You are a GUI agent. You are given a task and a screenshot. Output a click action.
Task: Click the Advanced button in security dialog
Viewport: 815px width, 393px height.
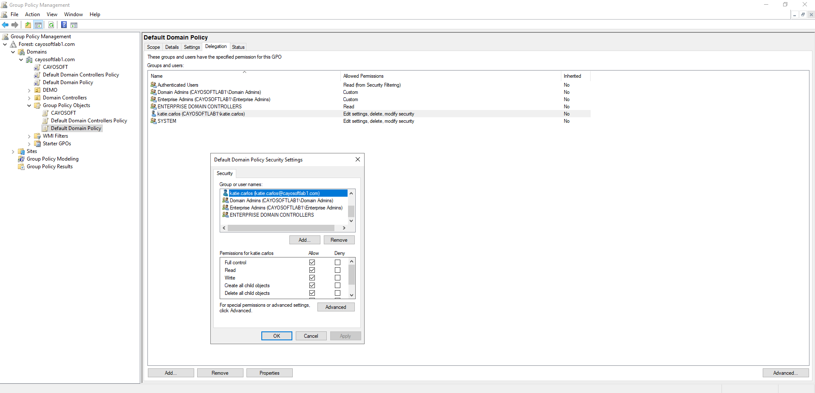tap(336, 307)
